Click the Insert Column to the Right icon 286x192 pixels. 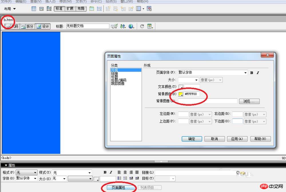pyautogui.click(x=131, y=9)
